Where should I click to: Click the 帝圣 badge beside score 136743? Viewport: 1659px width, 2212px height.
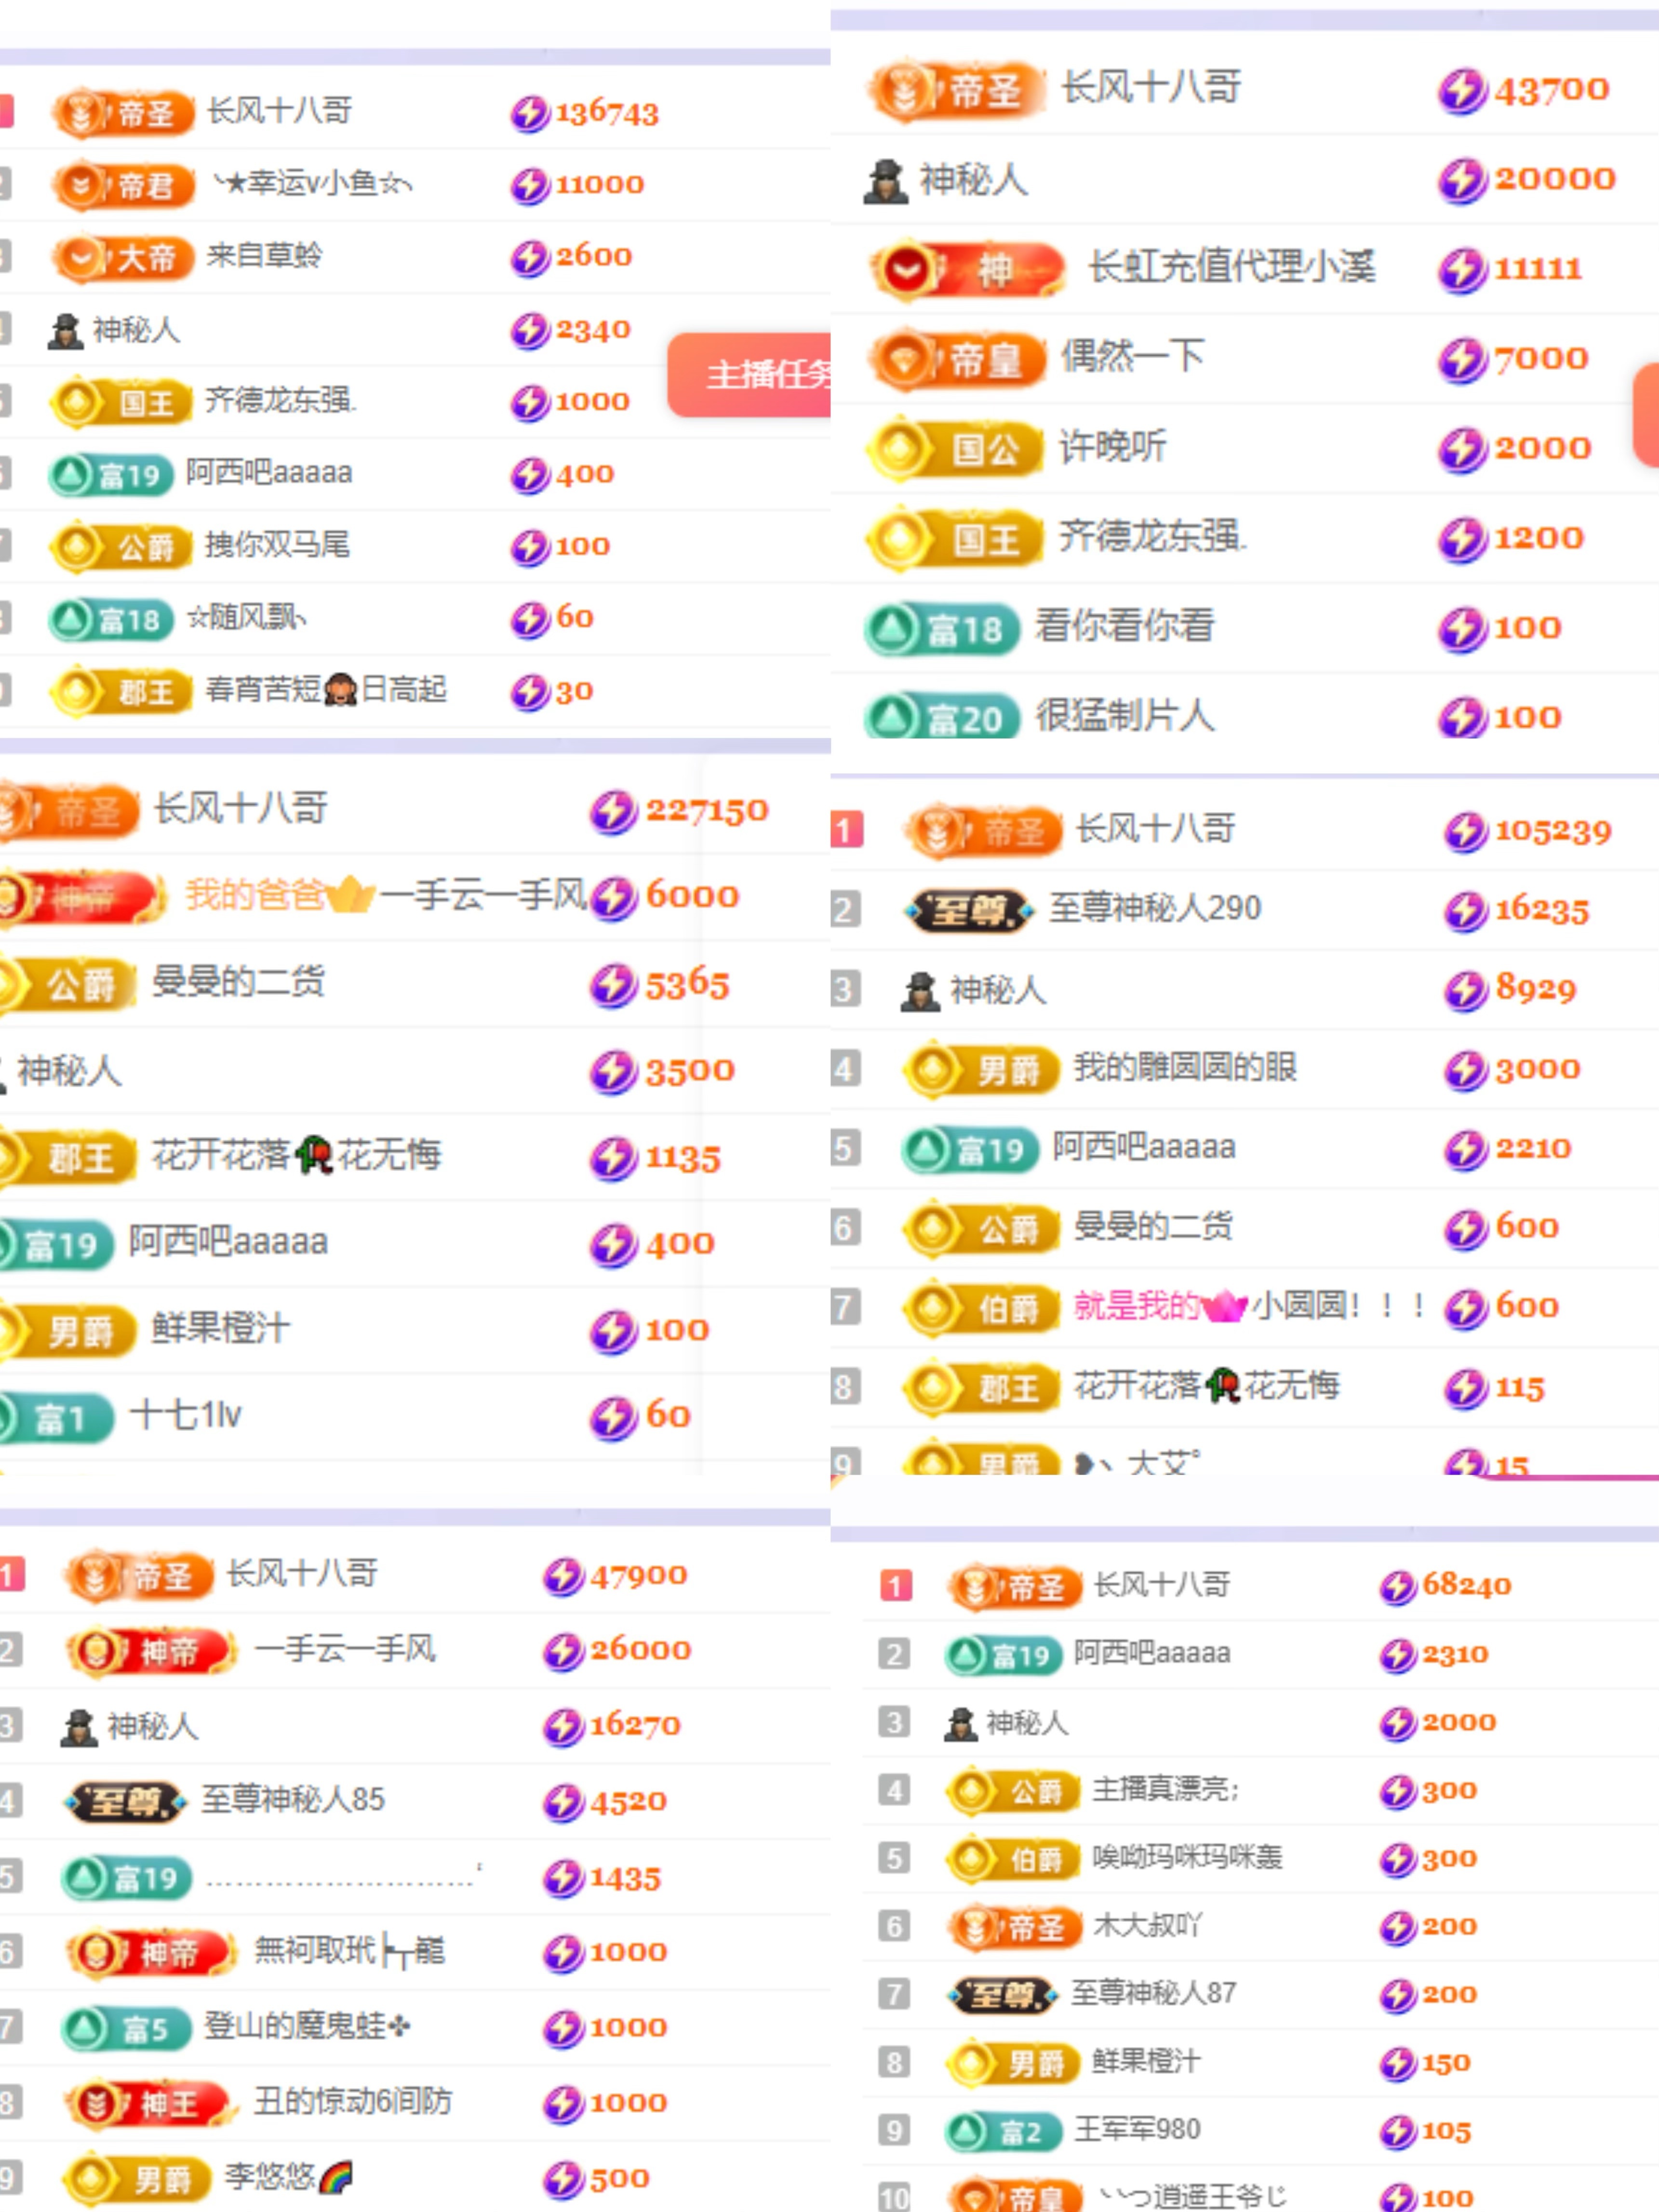(x=124, y=112)
